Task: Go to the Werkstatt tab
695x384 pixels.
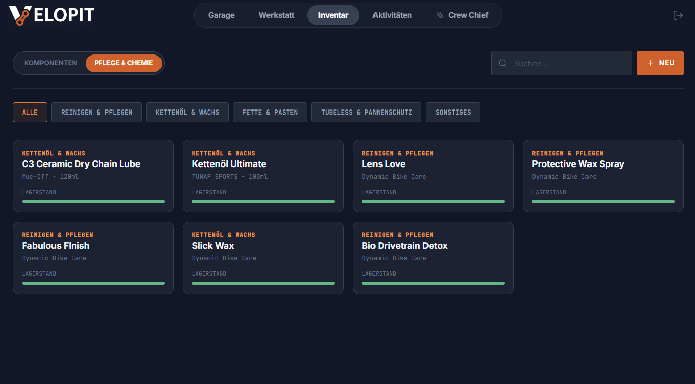Action: coord(276,15)
